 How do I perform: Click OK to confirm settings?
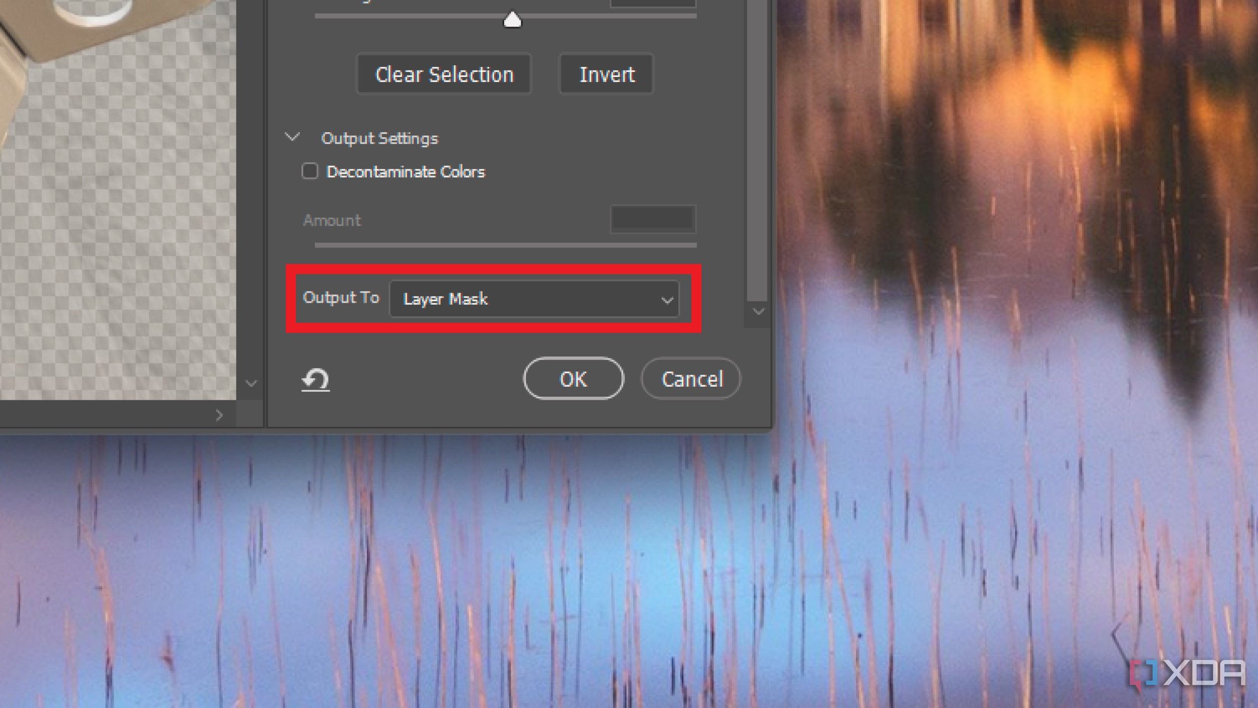pos(573,378)
